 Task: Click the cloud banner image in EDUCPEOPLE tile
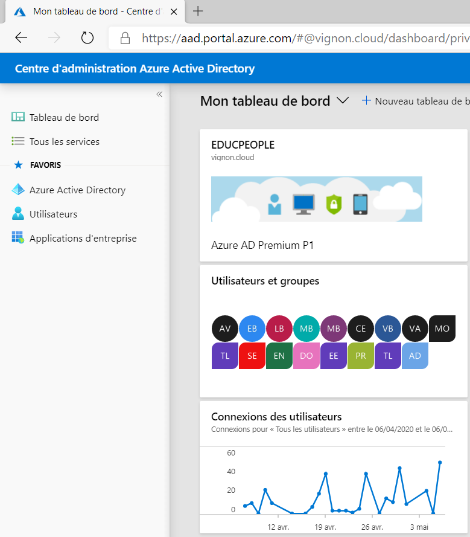[317, 199]
